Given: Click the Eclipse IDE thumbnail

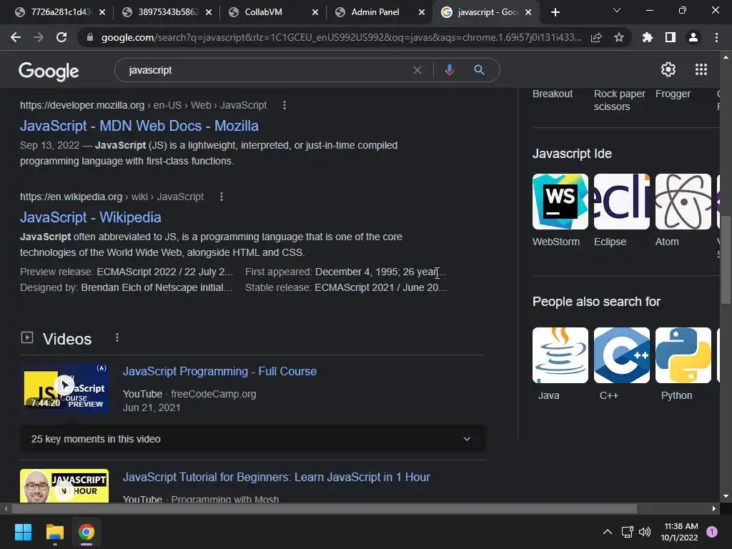Looking at the screenshot, I should 622,202.
